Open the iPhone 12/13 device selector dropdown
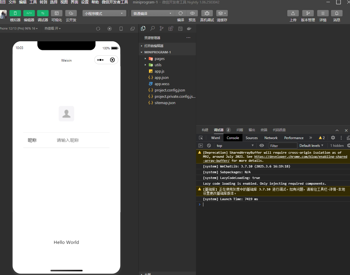 [x=19, y=28]
